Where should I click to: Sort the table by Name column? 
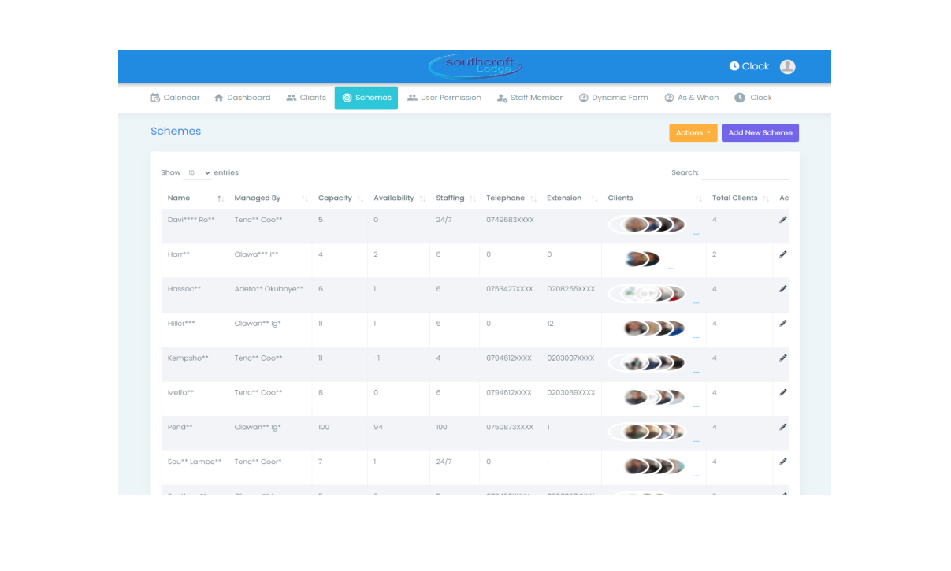pos(195,198)
